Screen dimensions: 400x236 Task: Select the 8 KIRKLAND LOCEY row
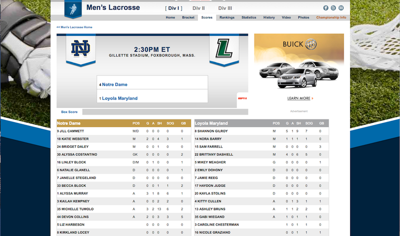coord(123,232)
